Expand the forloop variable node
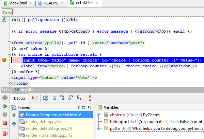 pos(99,122)
